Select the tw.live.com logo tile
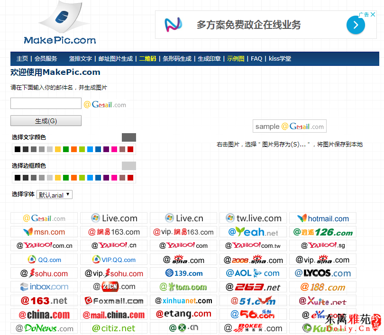Image resolution: width=384 pixels, height=335 pixels. coord(253,218)
